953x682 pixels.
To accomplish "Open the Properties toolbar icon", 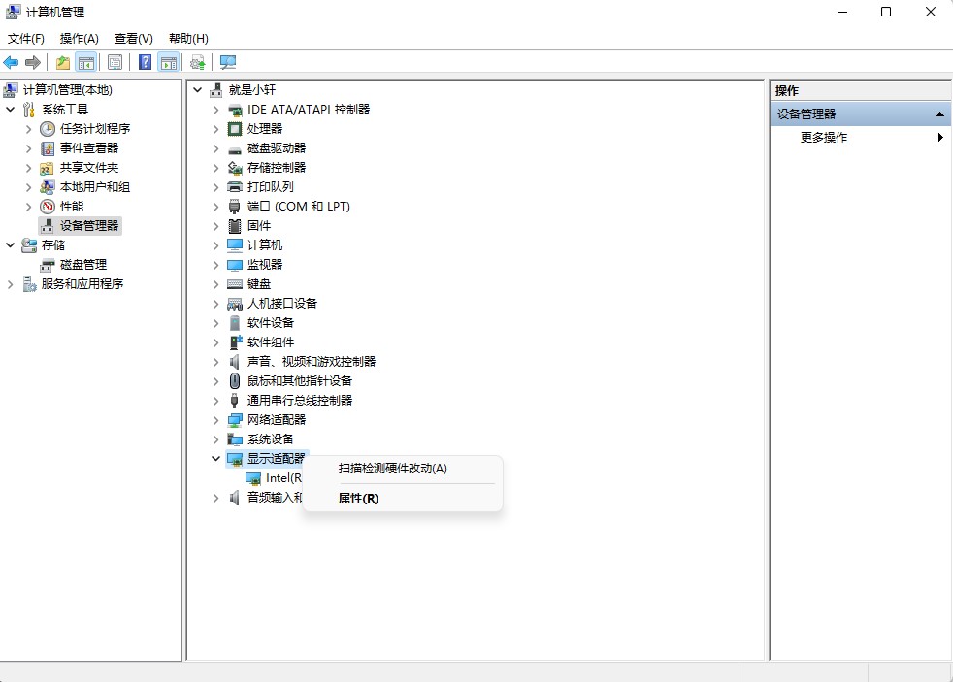I will (x=115, y=62).
